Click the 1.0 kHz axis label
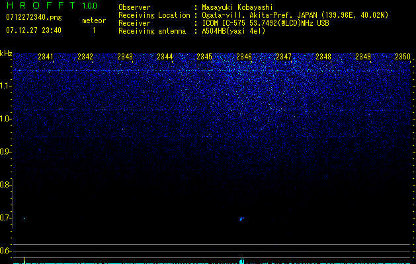The width and height of the screenshot is (416, 264). pos(5,119)
